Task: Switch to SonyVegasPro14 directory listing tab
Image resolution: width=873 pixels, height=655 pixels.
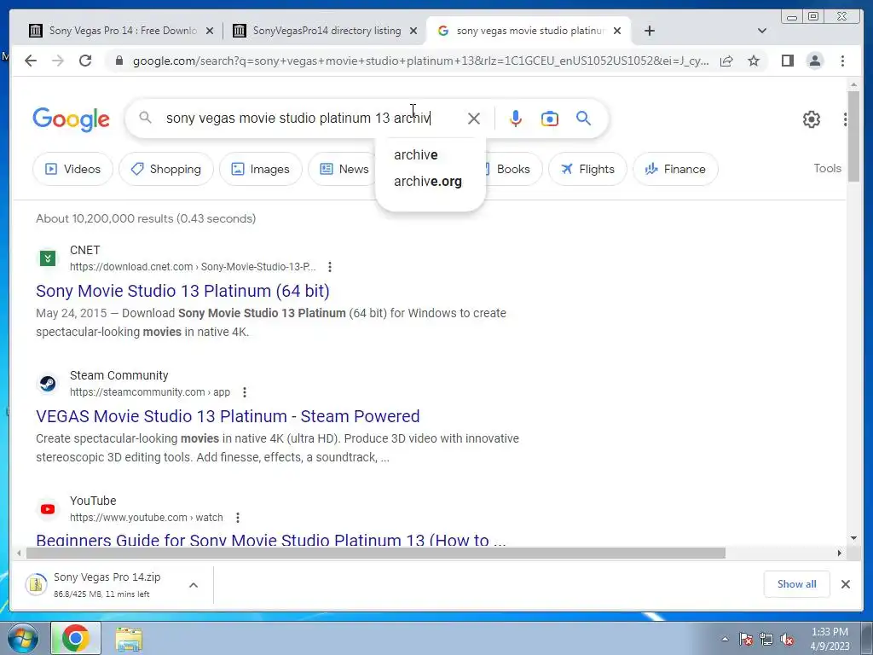Action: (326, 31)
